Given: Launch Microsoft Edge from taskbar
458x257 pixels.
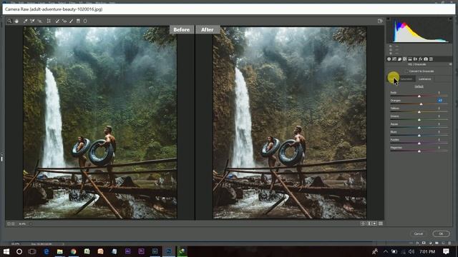Looking at the screenshot, I should point(46,251).
